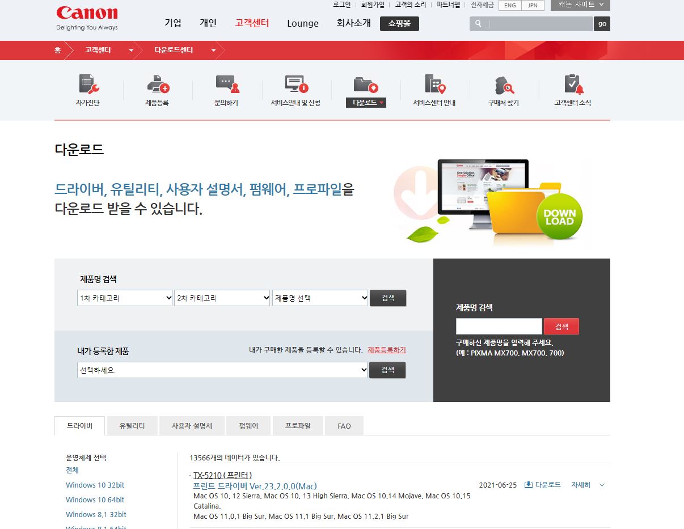The image size is (684, 529).
Task: Click the go button in top search
Action: pyautogui.click(x=602, y=24)
